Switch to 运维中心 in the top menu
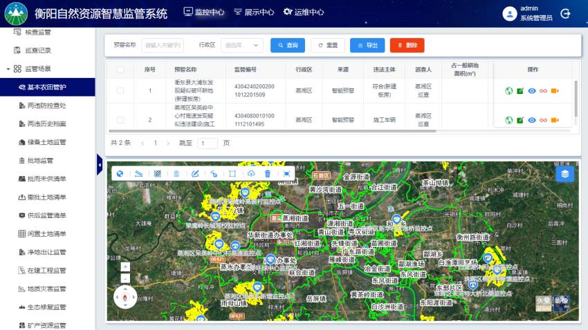The width and height of the screenshot is (588, 330). [x=303, y=12]
